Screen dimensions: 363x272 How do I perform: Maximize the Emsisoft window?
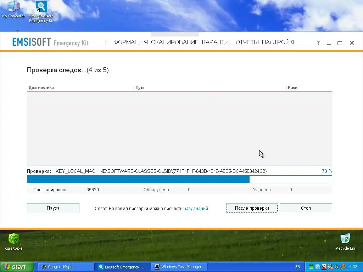click(340, 43)
